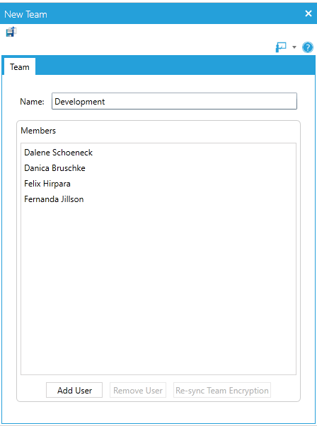Click the Name: label
This screenshot has width=317, height=426.
point(32,102)
